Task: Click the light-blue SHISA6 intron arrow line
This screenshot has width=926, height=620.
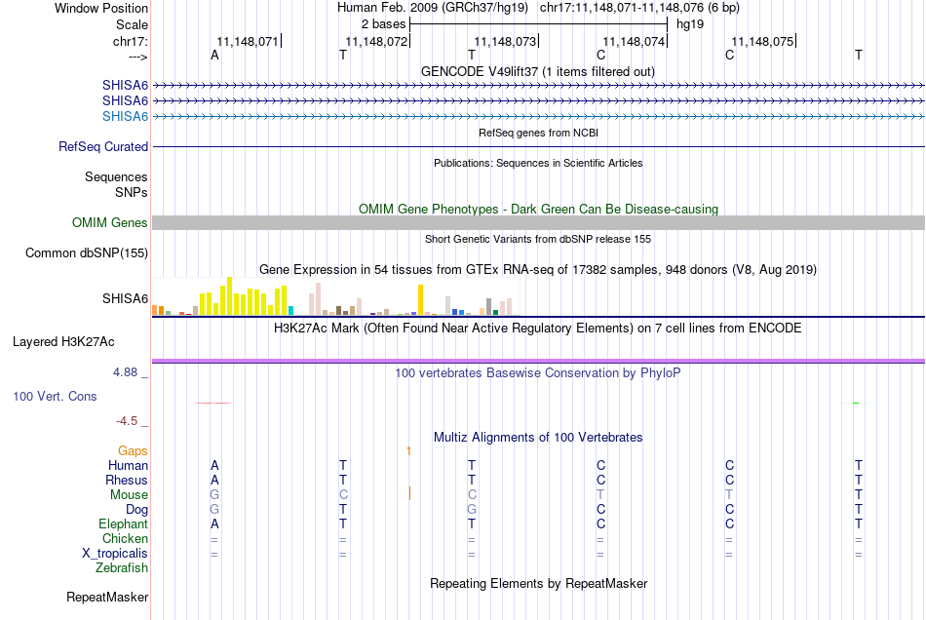Action: click(538, 116)
